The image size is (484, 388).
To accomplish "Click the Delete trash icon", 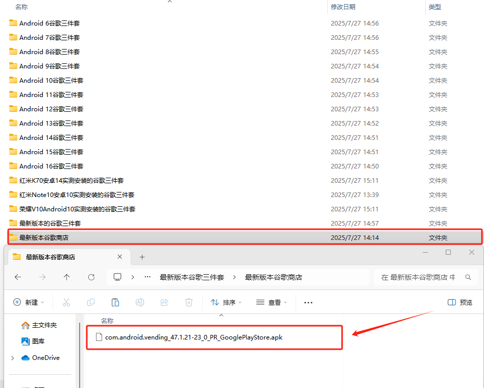I will click(189, 302).
